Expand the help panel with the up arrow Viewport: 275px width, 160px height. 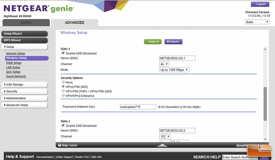(162, 145)
